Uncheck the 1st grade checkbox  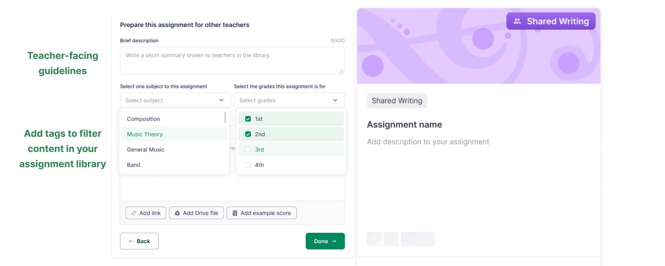248,119
